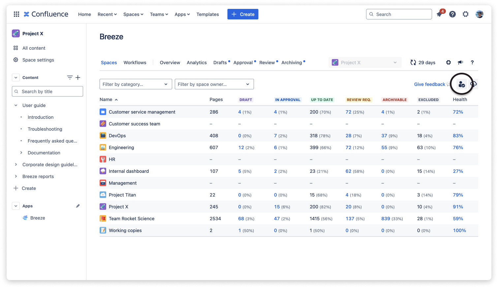Open the Teams menu dropdown
The image size is (498, 288).
coord(159,14)
